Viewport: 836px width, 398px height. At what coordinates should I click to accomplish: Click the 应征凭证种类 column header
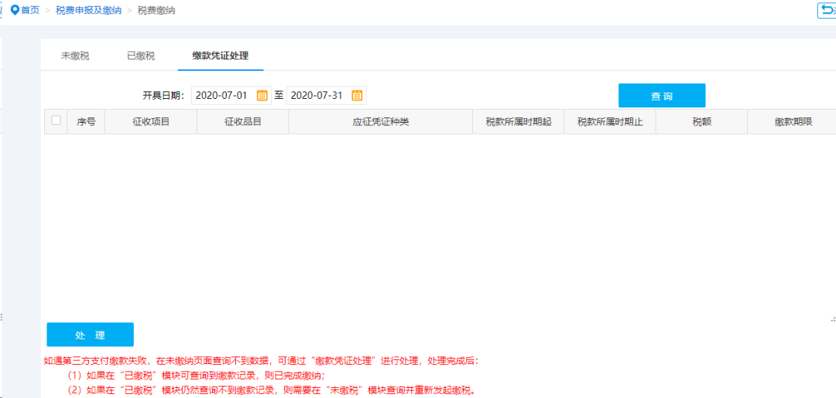pos(380,122)
